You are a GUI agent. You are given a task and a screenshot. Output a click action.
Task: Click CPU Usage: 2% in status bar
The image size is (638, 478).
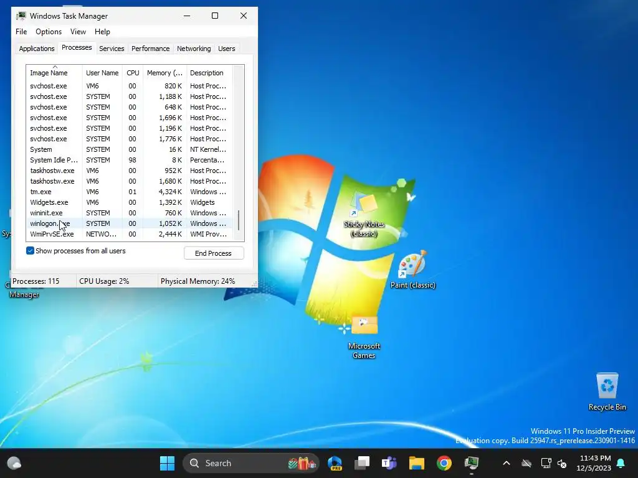click(104, 281)
